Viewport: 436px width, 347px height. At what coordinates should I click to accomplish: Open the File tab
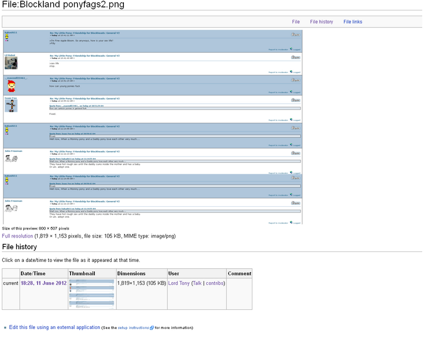click(x=296, y=22)
